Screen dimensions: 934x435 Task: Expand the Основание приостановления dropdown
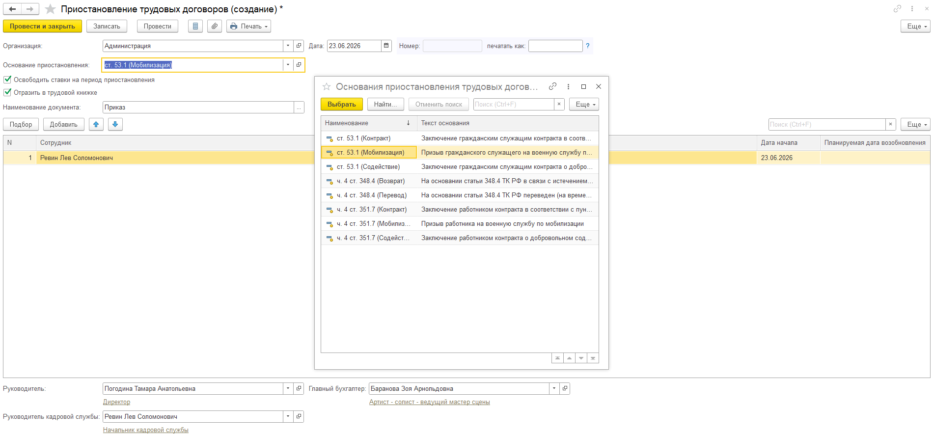click(x=288, y=65)
